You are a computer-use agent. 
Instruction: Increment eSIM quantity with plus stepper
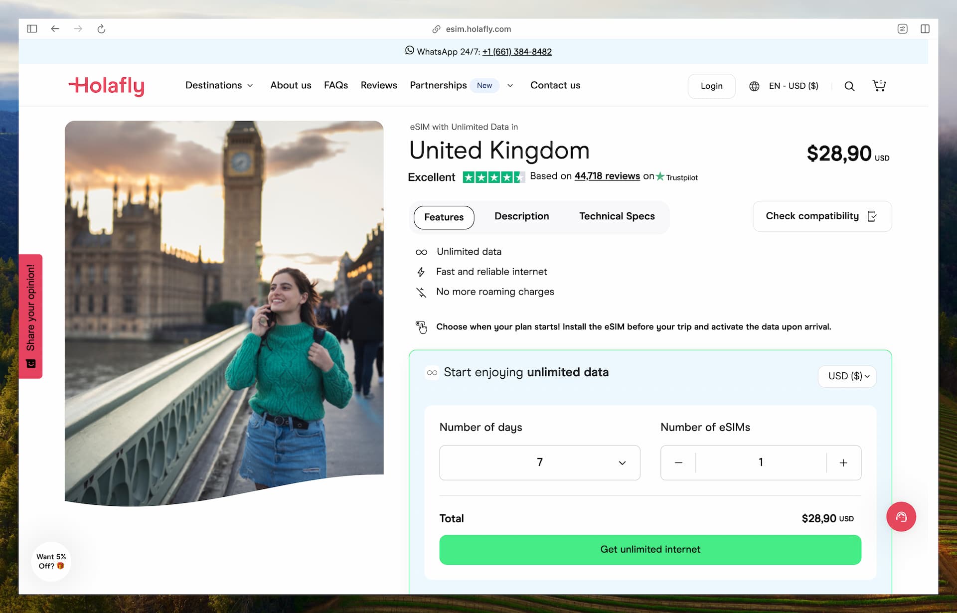(842, 462)
